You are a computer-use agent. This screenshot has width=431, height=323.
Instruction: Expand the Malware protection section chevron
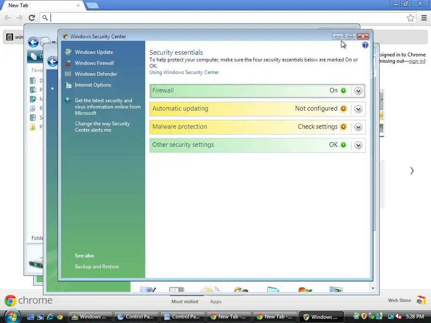tap(358, 127)
